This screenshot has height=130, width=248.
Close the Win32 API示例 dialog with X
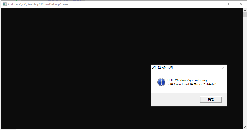[x=223, y=68]
